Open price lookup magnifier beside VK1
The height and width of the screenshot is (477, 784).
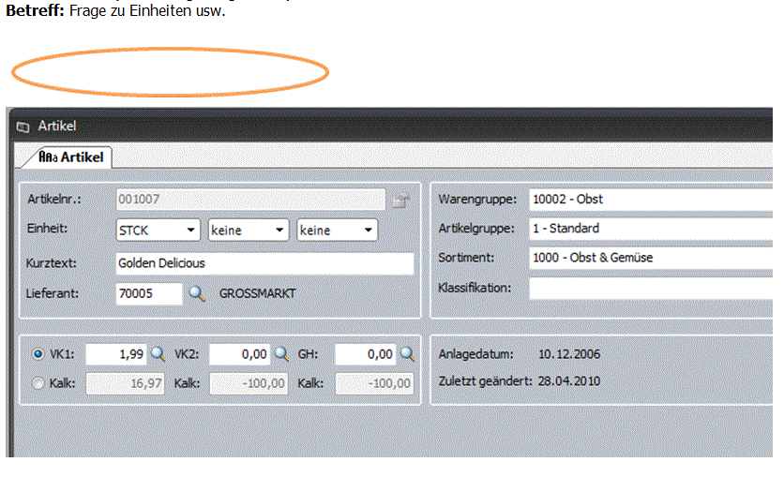tap(158, 354)
